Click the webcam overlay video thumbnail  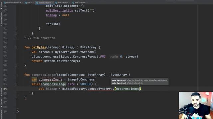coord(196,105)
